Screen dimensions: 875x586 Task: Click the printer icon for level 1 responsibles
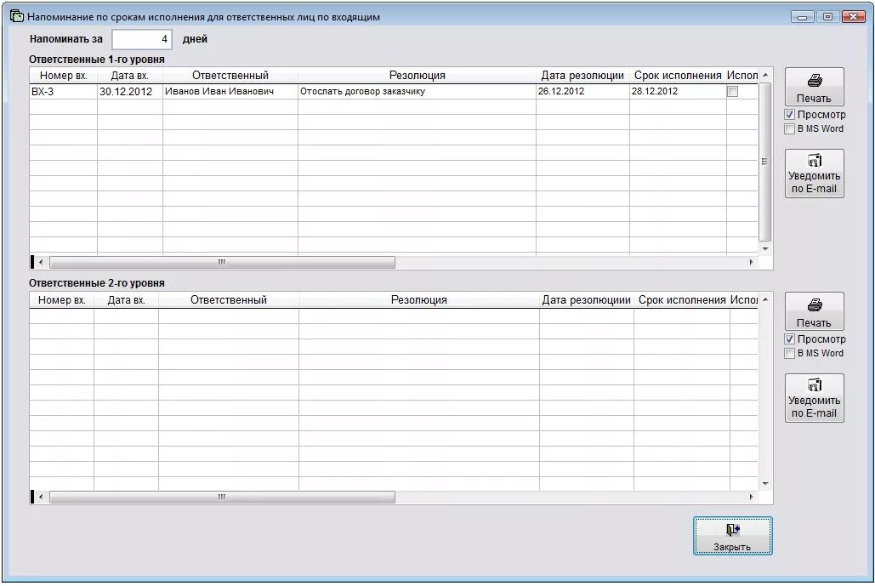click(815, 80)
